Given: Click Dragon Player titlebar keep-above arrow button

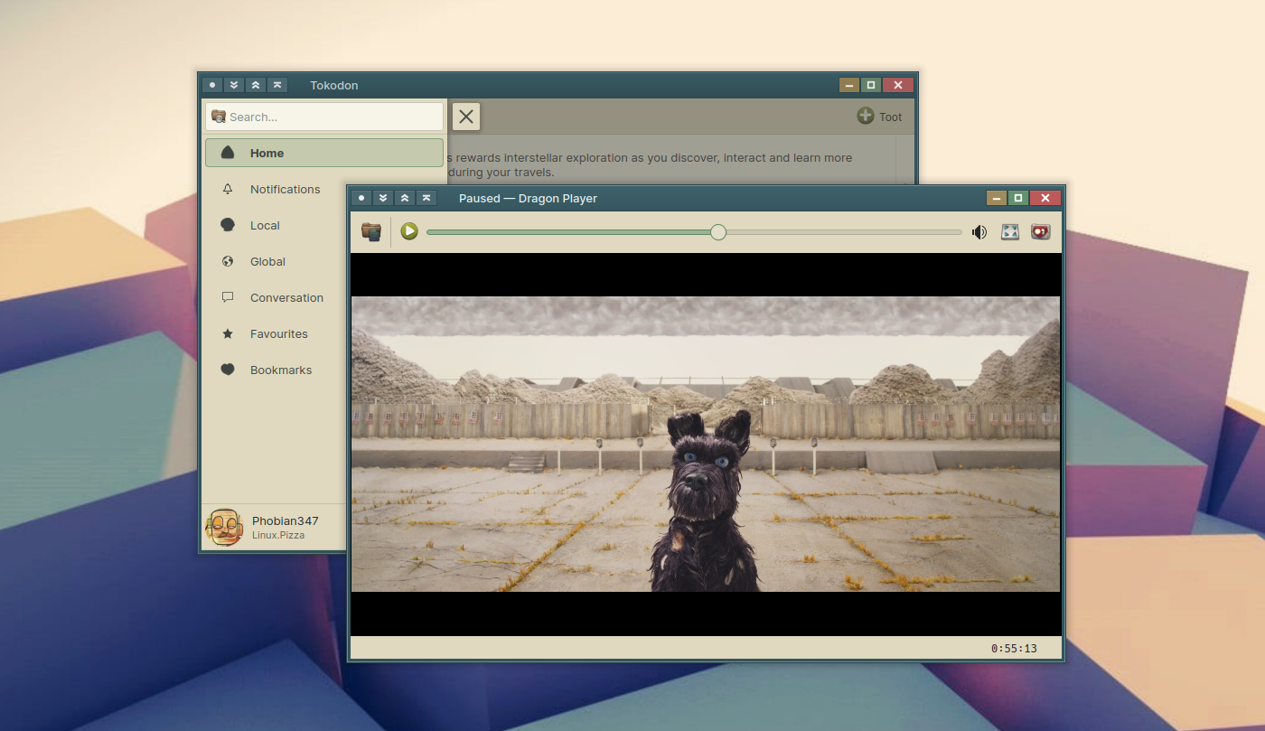Looking at the screenshot, I should coord(426,198).
